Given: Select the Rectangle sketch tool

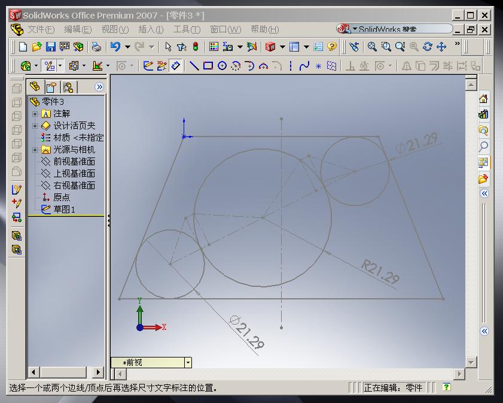Looking at the screenshot, I should coord(208,66).
